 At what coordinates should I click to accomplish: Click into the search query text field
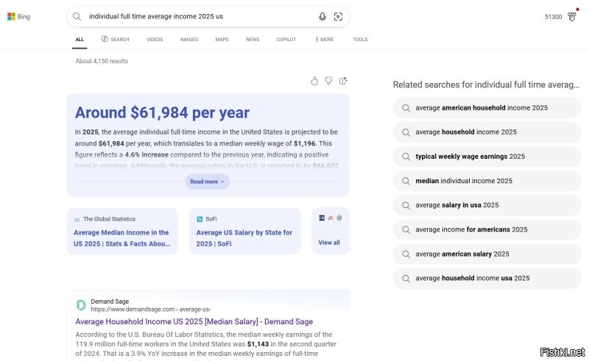(x=199, y=16)
